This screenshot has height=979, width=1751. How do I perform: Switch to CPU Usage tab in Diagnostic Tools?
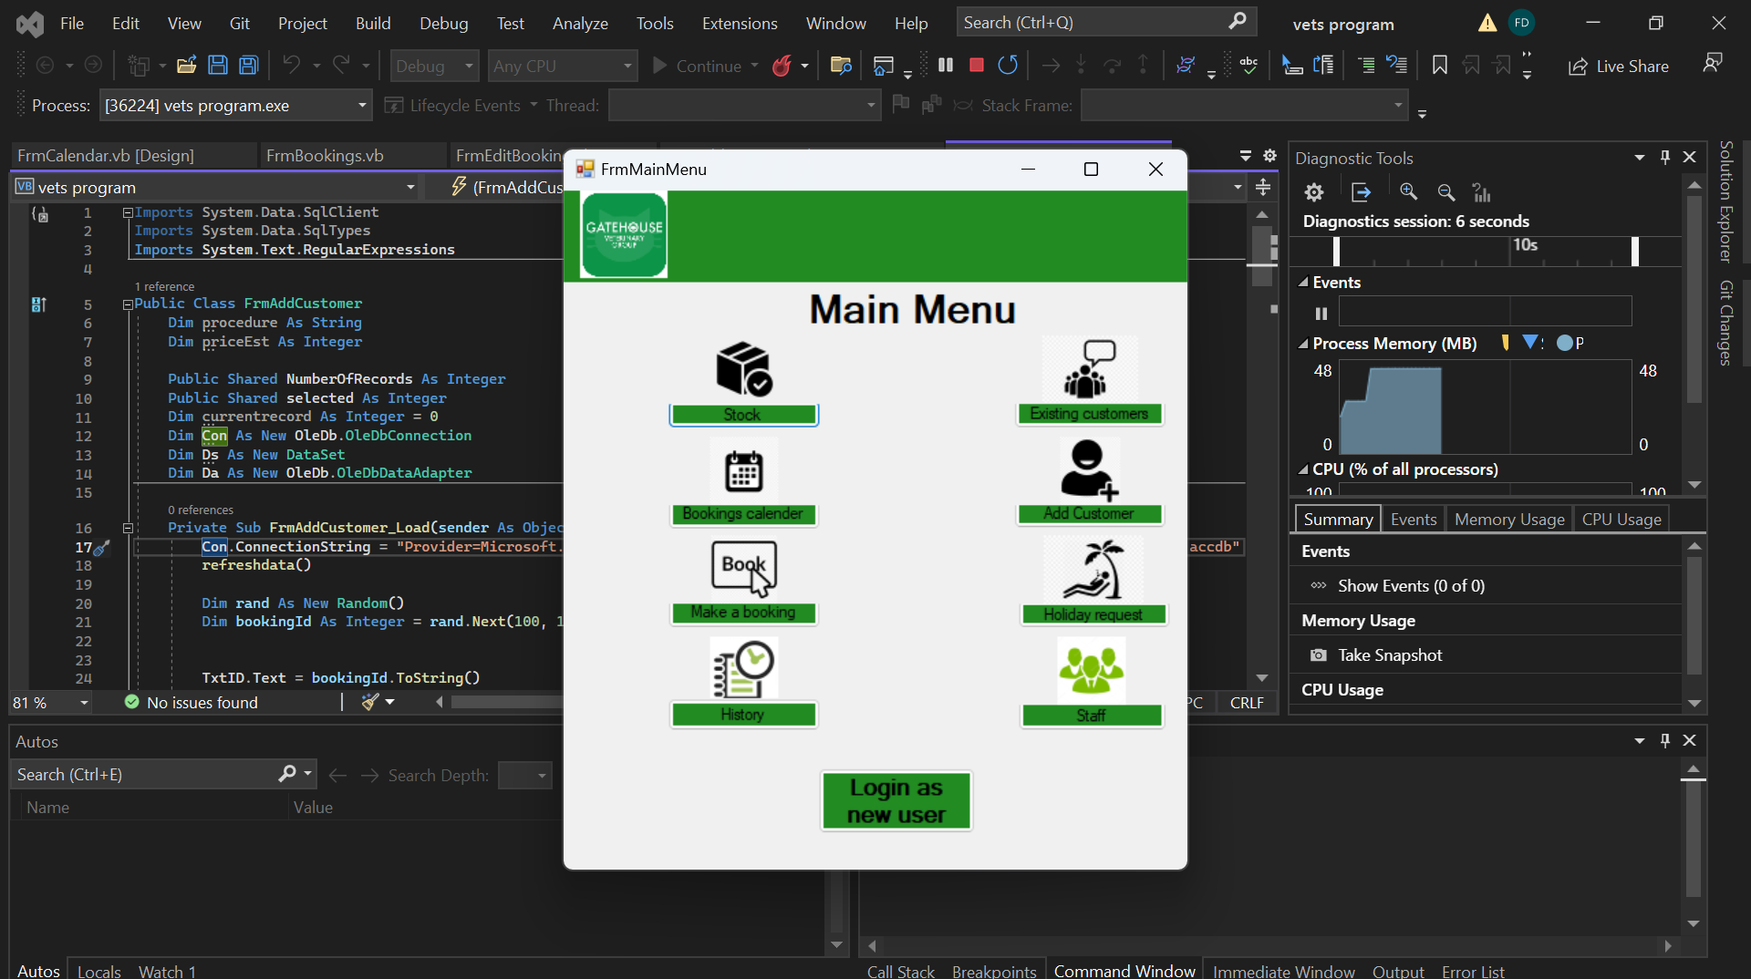(1621, 519)
